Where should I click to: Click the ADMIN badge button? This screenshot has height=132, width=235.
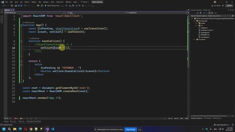[229, 6]
